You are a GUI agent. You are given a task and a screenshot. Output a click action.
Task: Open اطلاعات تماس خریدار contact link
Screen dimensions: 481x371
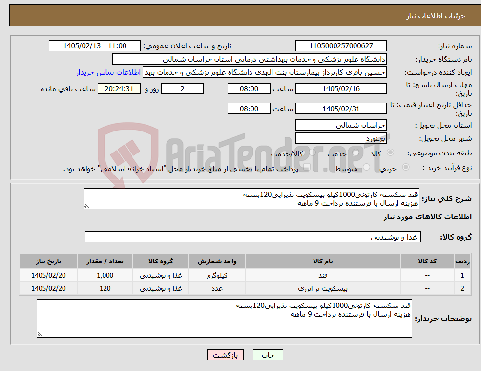point(108,72)
